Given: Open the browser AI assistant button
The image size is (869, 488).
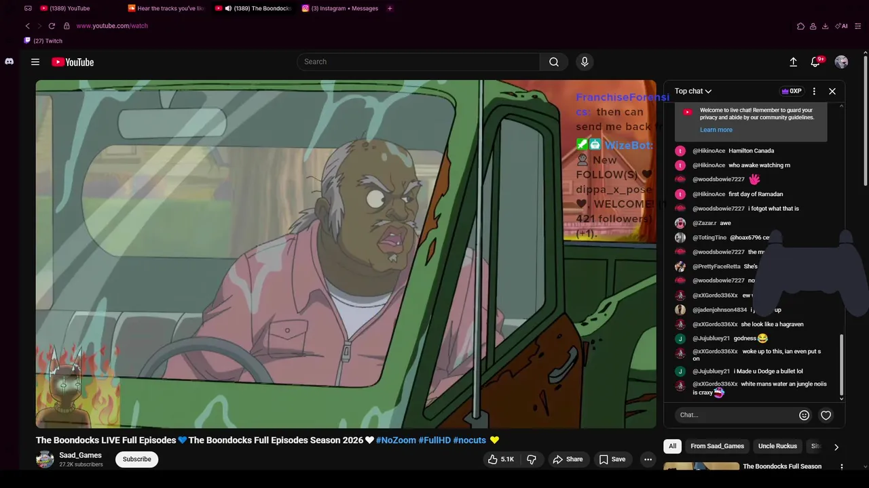Looking at the screenshot, I should [841, 26].
